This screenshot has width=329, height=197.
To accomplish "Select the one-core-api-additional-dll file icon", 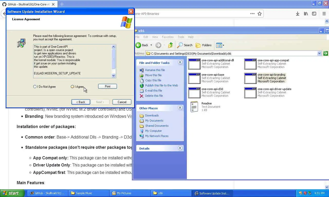I will [x=194, y=64].
